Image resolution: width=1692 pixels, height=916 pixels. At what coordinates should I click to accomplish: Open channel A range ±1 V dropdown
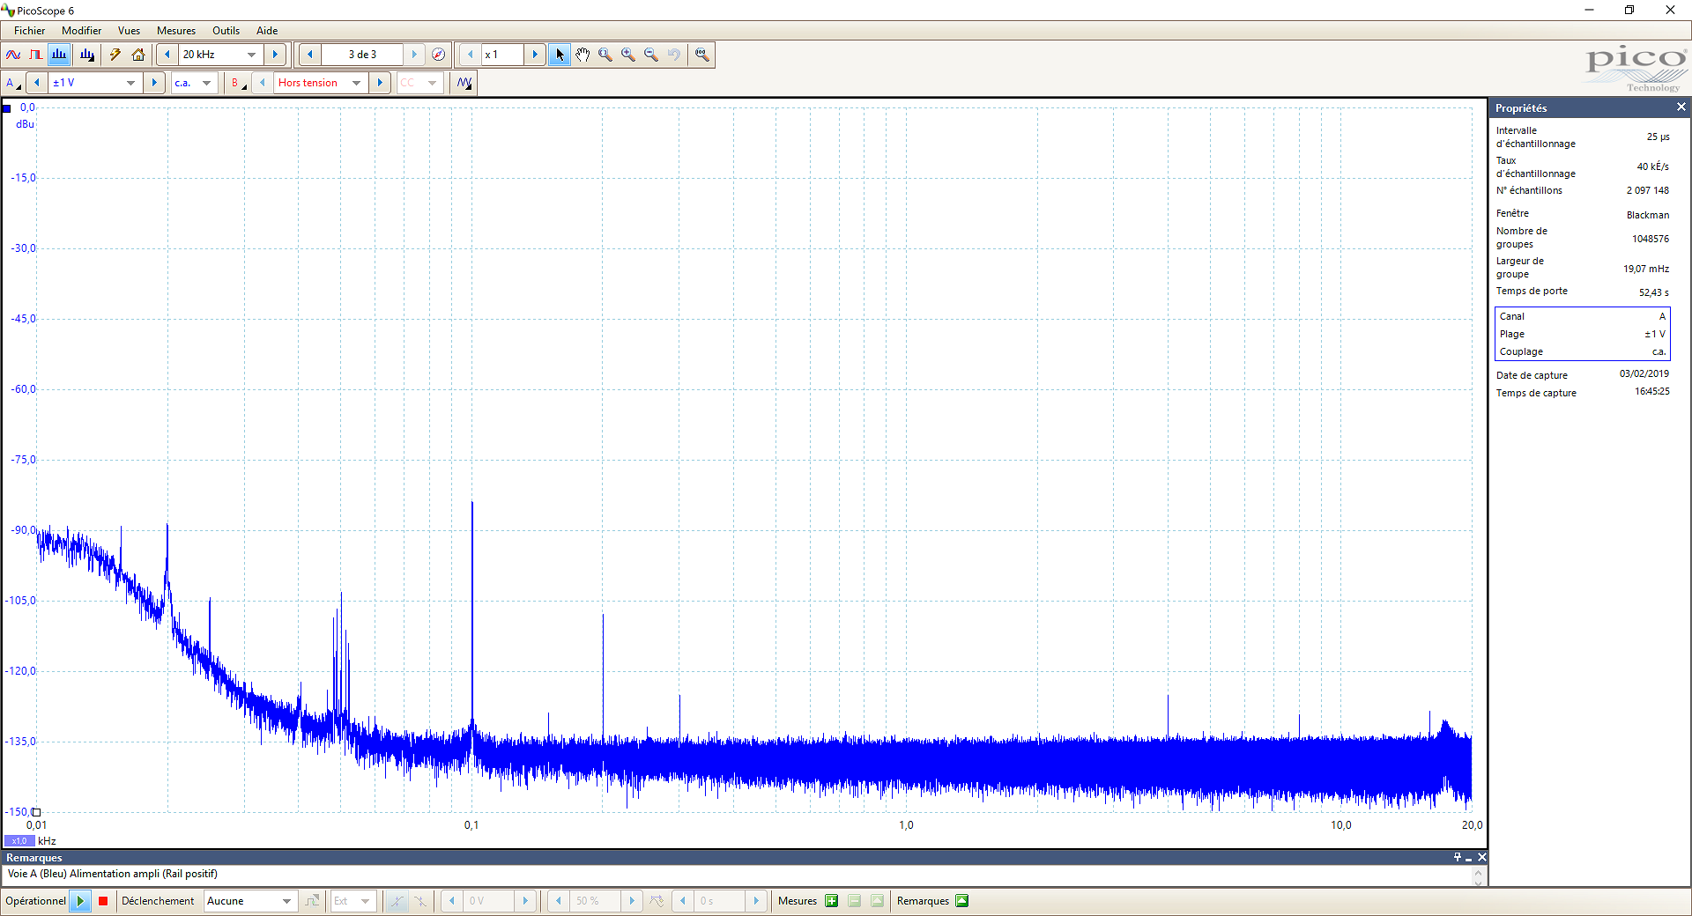coord(95,83)
